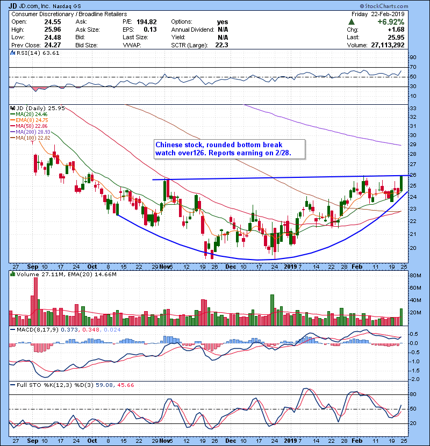Click the MACD(8,17,9) indicator label
The image size is (430, 446).
point(37,330)
